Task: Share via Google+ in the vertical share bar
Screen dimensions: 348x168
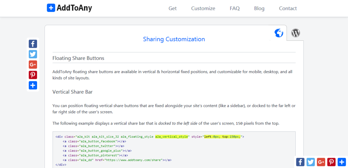Action: 33,65
